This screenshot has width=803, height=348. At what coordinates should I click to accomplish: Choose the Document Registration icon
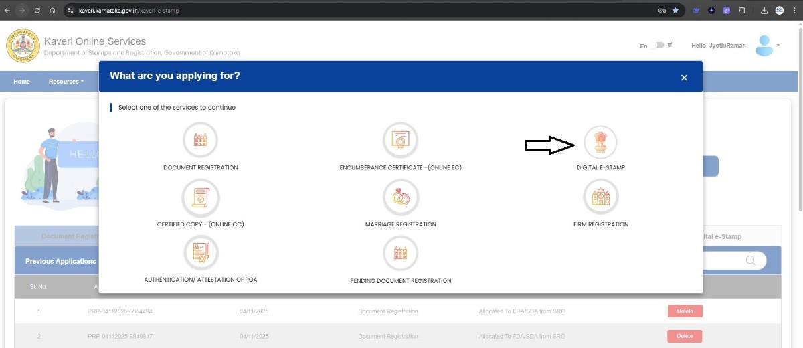pos(200,141)
